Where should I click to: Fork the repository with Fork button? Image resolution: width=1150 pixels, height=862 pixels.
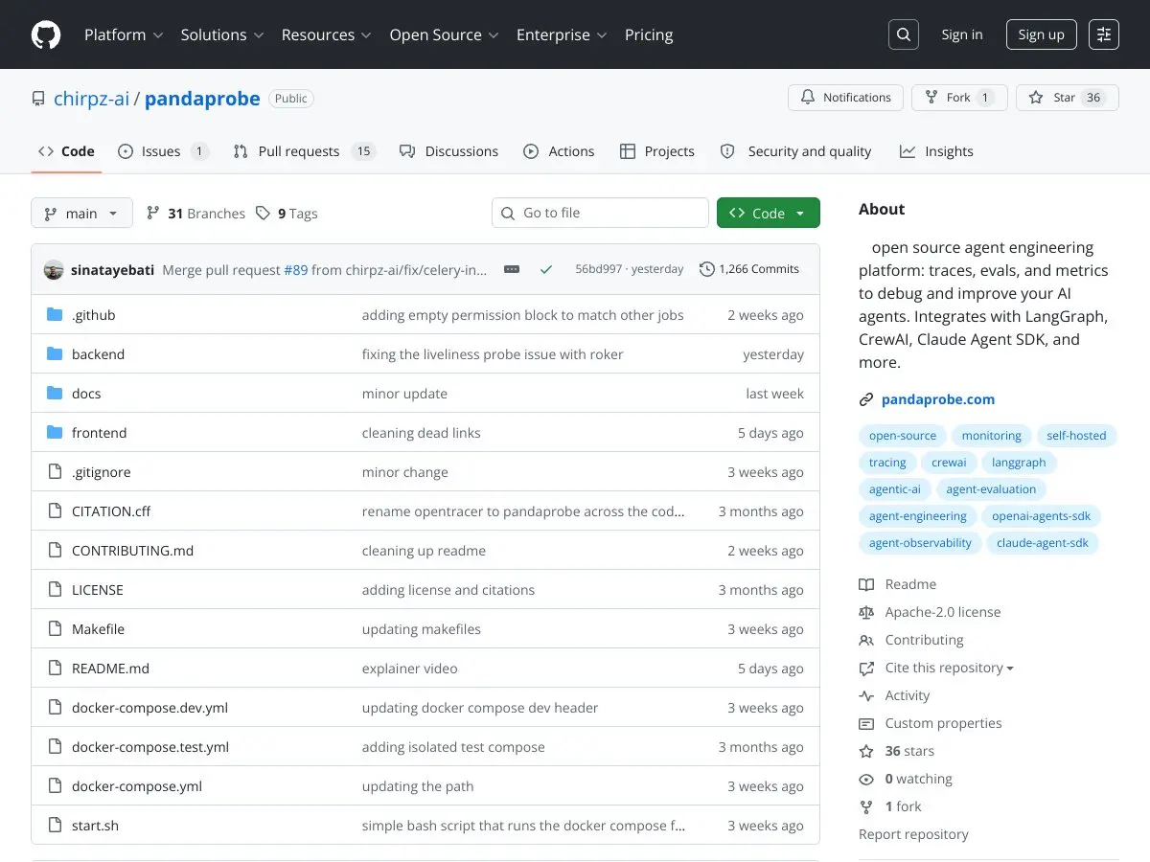click(959, 98)
